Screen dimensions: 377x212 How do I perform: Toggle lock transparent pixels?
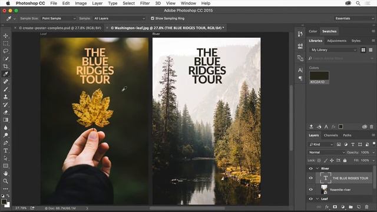pos(319,160)
